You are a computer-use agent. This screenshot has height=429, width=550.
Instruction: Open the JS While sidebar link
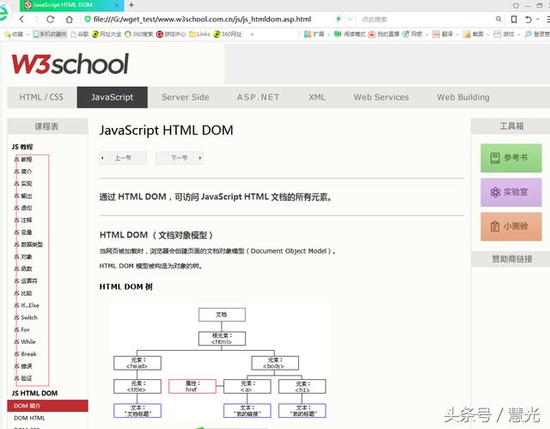(x=25, y=341)
